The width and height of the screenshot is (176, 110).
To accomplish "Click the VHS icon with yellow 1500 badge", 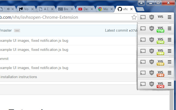I will click(x=160, y=51).
